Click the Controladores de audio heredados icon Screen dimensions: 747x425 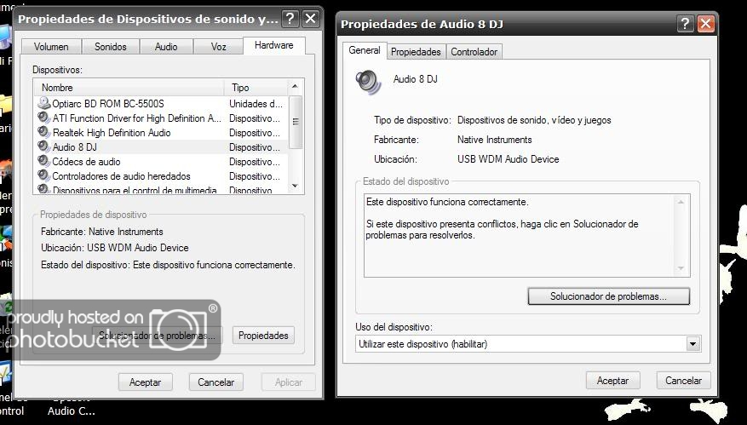point(44,175)
